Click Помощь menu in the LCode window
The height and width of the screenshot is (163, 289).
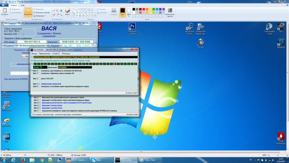(66, 54)
